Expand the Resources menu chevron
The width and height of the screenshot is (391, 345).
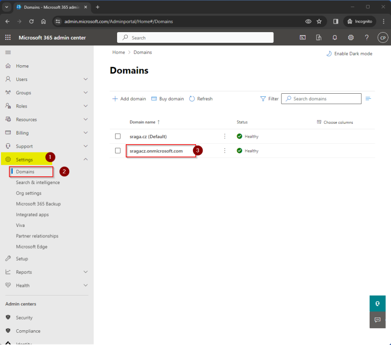[86, 119]
